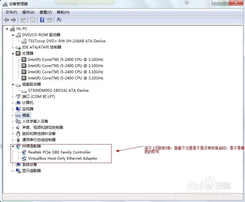Expand the 端口 (COM 和 LPT) node

point(13,97)
